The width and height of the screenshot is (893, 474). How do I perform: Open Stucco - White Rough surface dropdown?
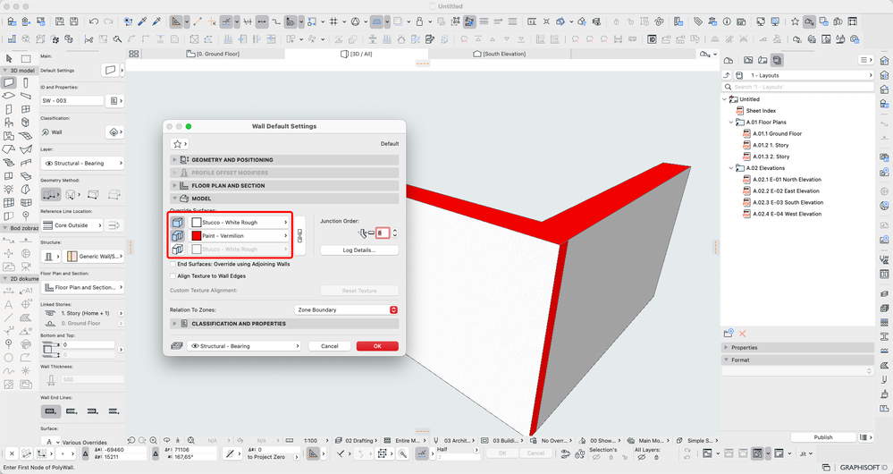coord(239,222)
